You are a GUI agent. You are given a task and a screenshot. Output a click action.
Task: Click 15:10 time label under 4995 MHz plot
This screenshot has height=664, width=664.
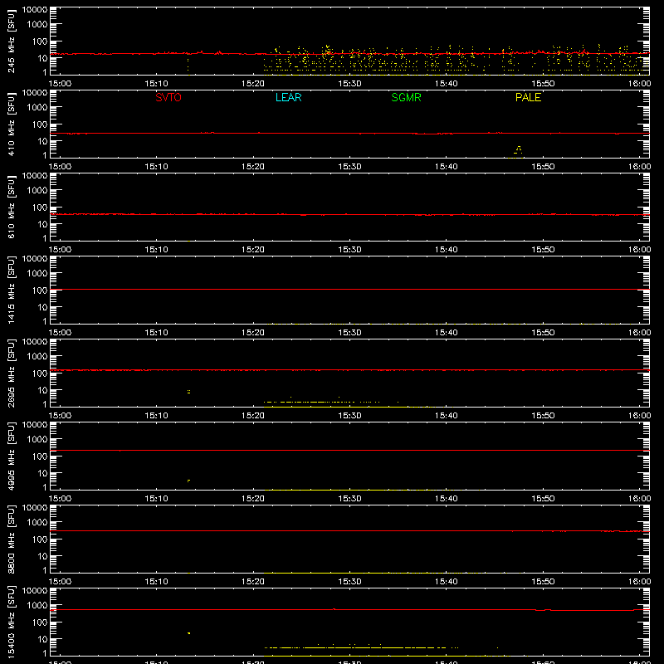pos(156,499)
